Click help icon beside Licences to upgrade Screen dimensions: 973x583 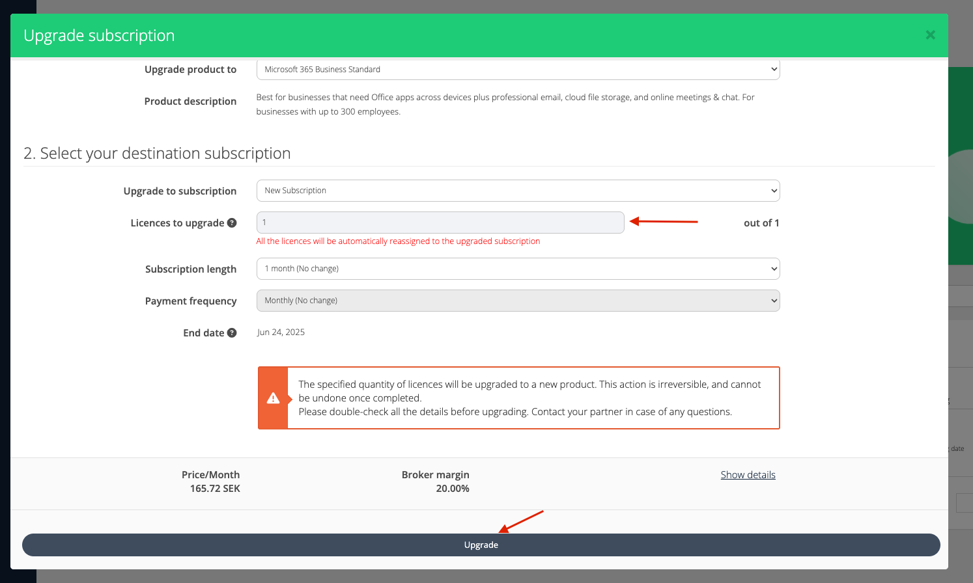(x=232, y=223)
